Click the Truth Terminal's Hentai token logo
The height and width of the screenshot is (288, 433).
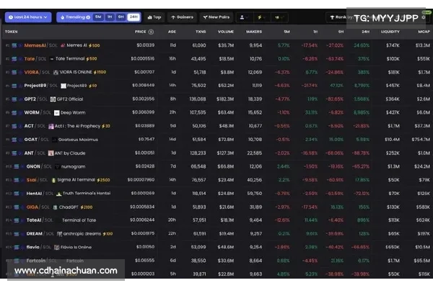click(x=58, y=194)
